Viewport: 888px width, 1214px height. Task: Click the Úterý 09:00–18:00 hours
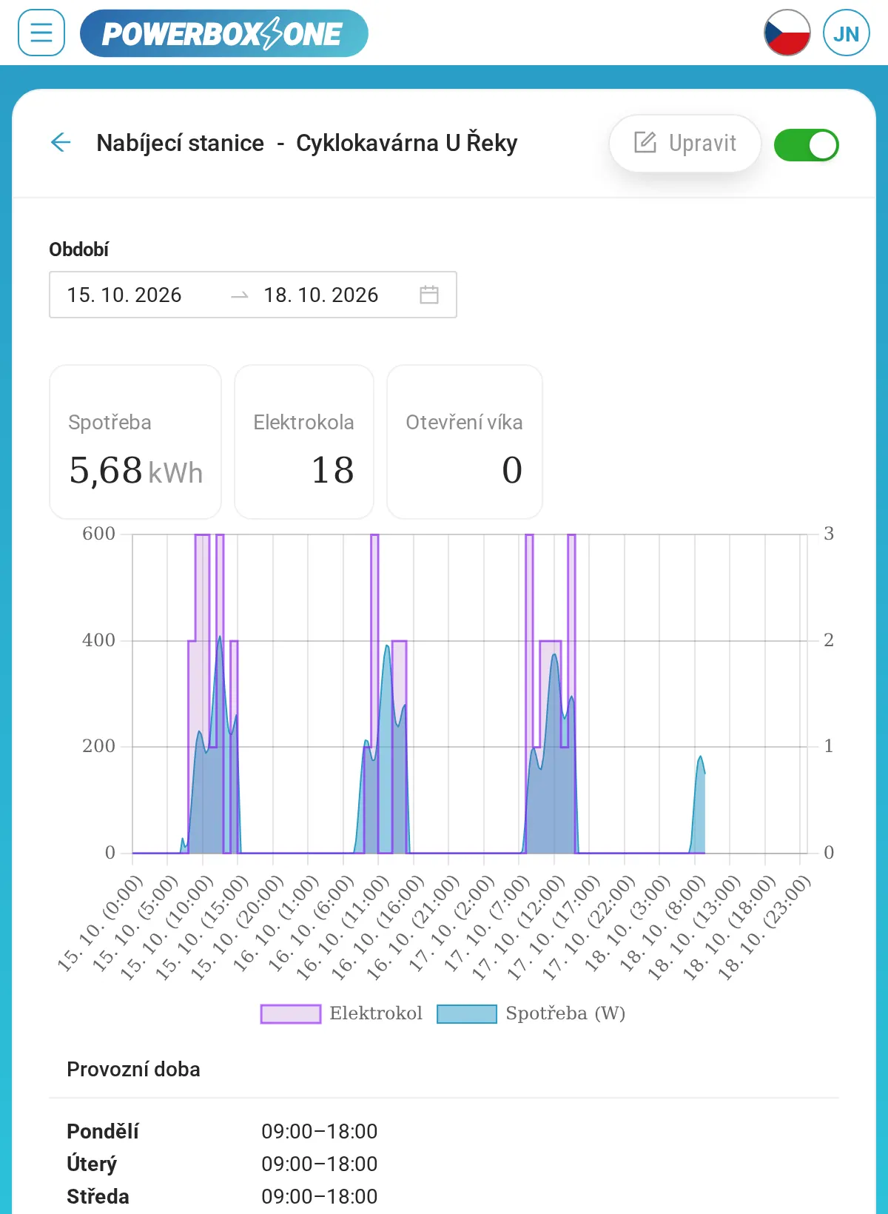(320, 1164)
